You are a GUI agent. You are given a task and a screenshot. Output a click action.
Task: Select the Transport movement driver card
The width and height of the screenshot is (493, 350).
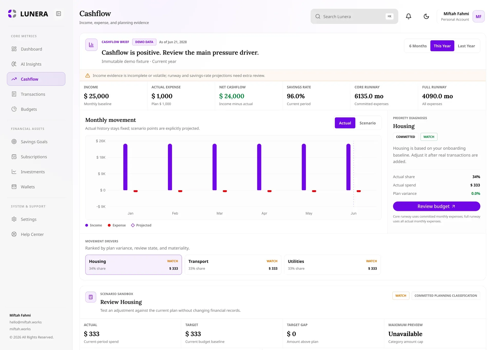[233, 265]
